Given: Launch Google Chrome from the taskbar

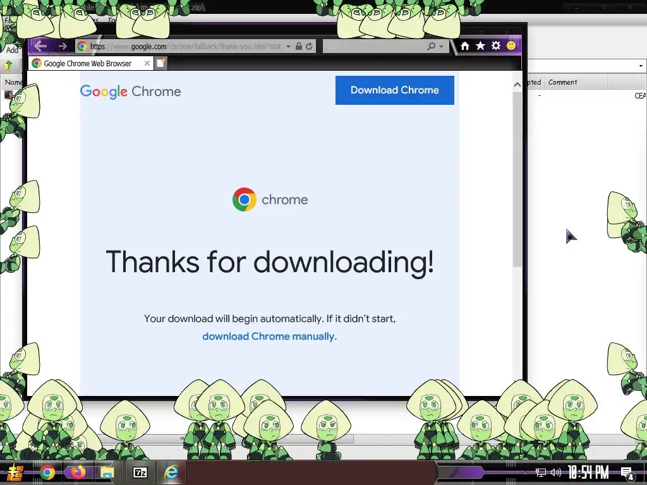Looking at the screenshot, I should point(47,472).
